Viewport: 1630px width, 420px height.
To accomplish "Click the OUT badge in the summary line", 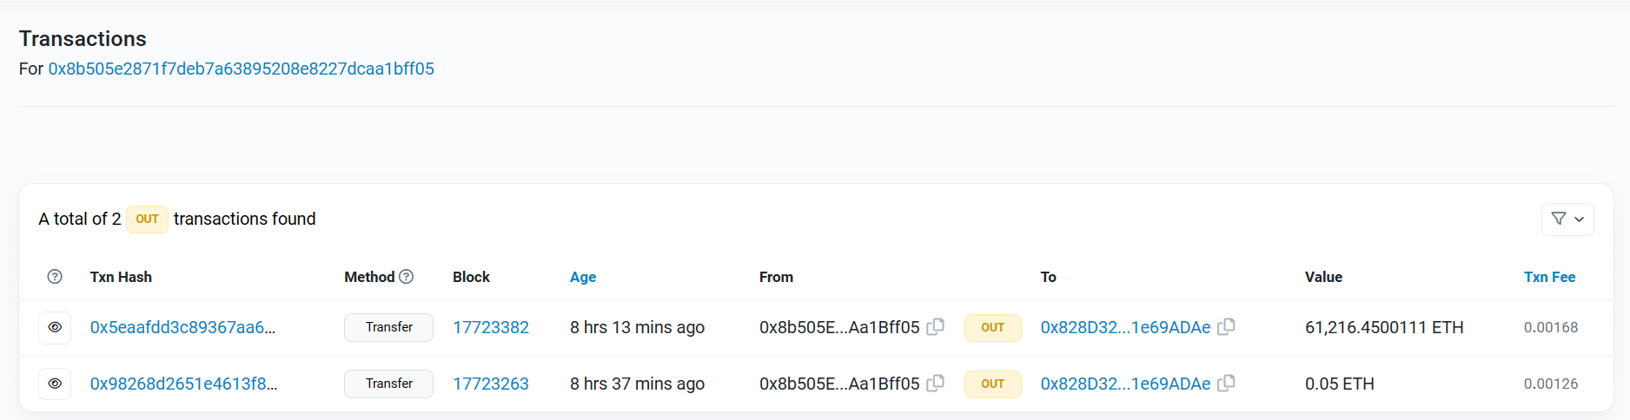I will coord(147,220).
